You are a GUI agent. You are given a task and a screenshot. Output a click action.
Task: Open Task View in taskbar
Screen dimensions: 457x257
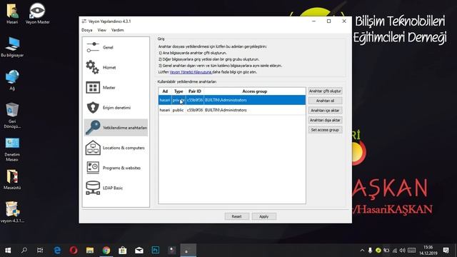point(40,251)
